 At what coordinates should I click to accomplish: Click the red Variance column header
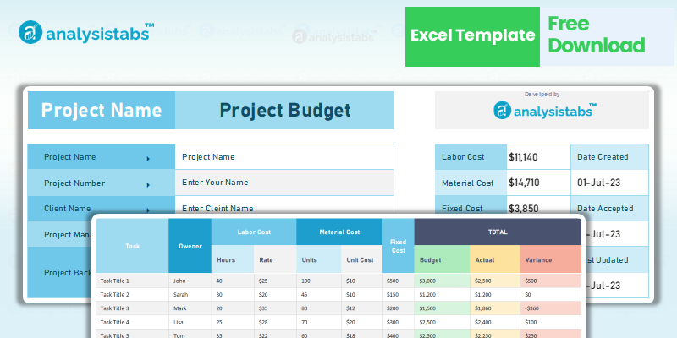[551, 259]
